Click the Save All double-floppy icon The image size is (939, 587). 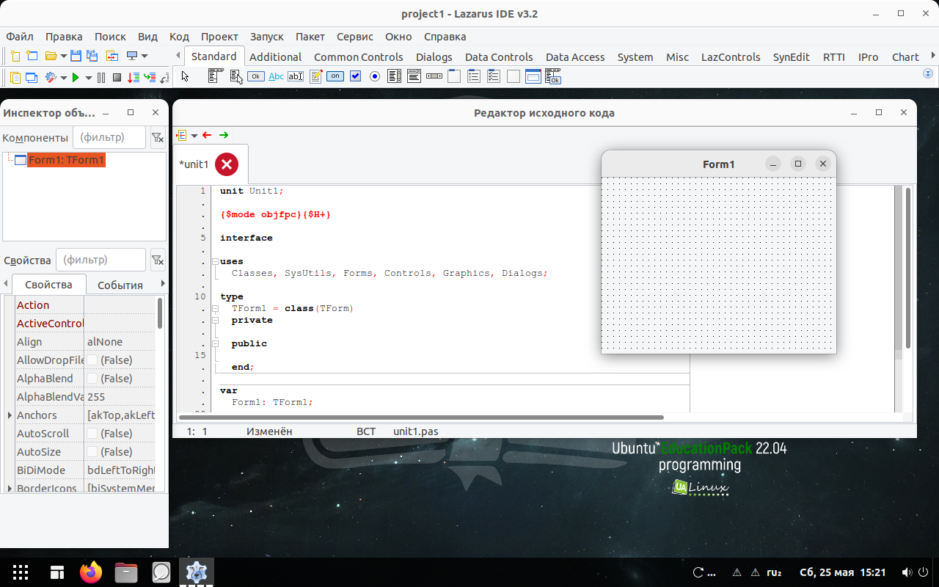click(x=92, y=56)
